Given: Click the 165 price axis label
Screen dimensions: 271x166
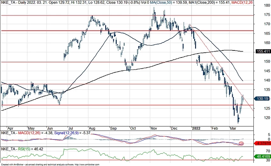Looking at the screenshot, I should click(x=267, y=34).
